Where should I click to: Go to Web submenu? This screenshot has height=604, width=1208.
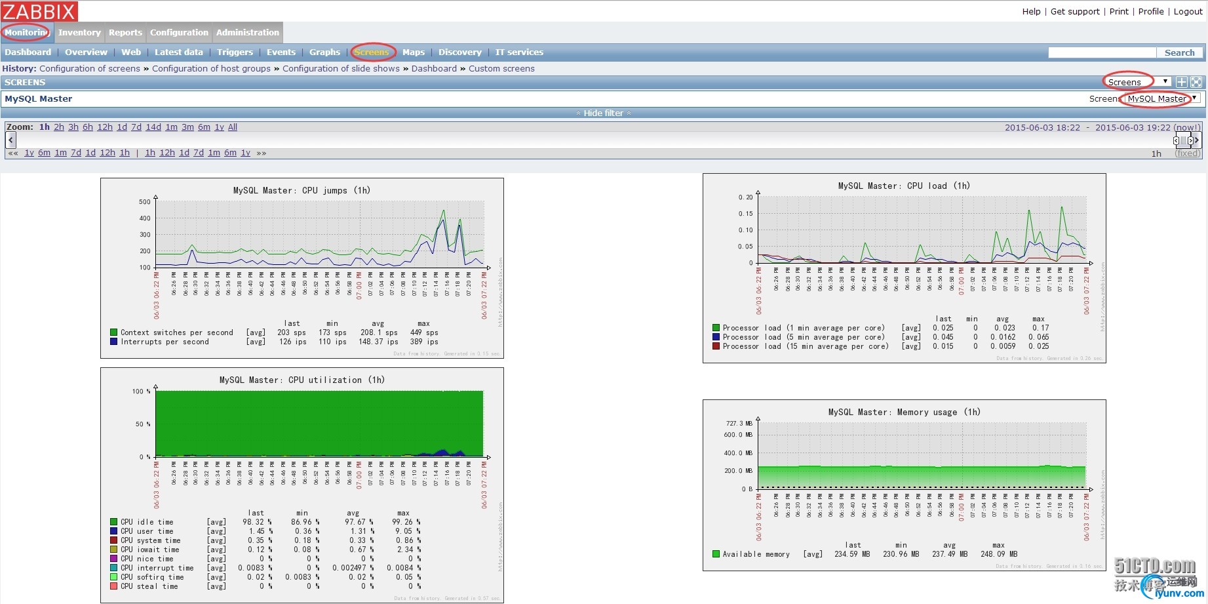pos(131,52)
